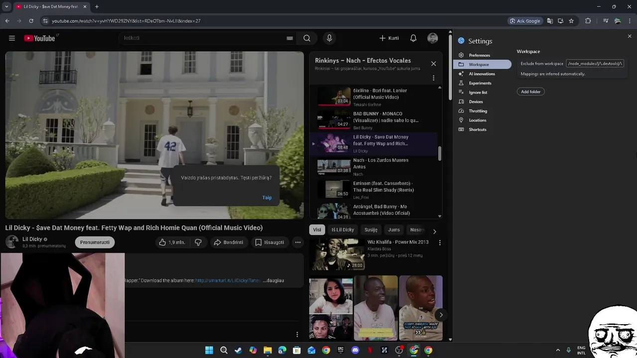Click the YouTube Ieškoti search field

point(202,38)
